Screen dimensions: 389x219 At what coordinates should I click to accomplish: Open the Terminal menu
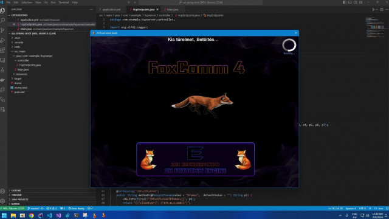click(x=64, y=2)
